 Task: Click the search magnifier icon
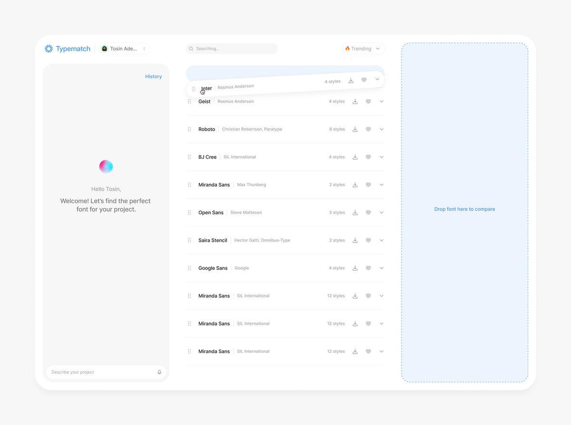(x=191, y=48)
